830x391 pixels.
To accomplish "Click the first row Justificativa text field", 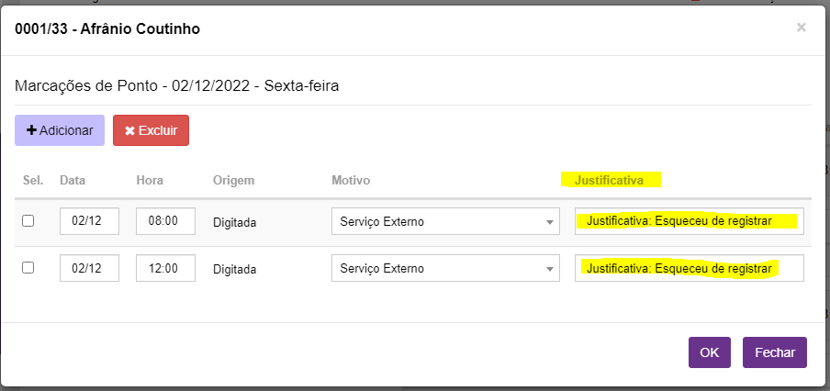I will tap(689, 221).
